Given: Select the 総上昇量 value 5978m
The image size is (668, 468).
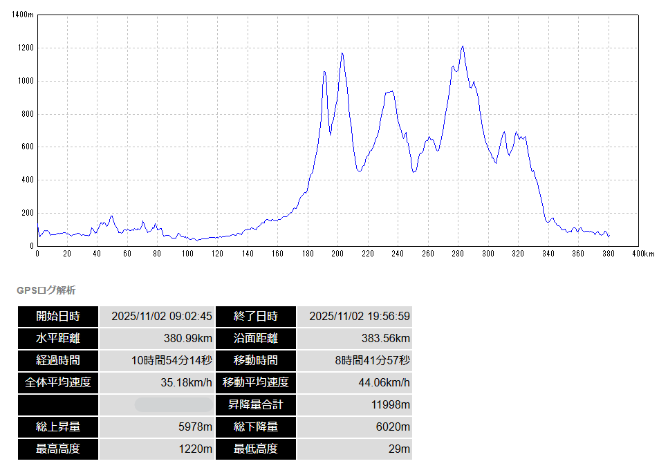Looking at the screenshot, I should pos(195,427).
